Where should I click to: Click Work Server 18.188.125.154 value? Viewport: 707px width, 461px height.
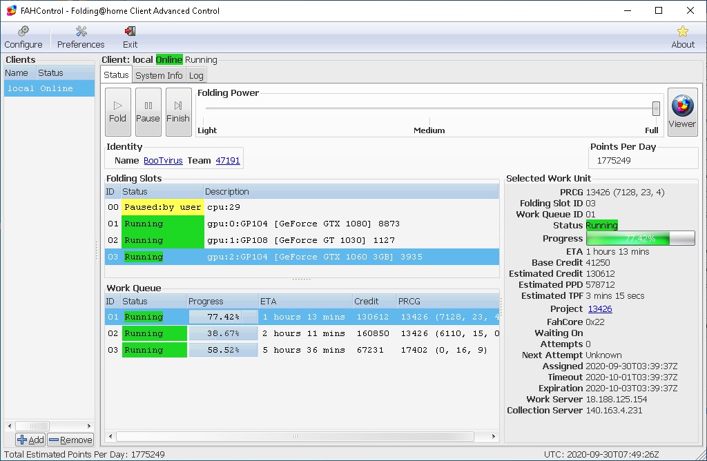tap(616, 400)
